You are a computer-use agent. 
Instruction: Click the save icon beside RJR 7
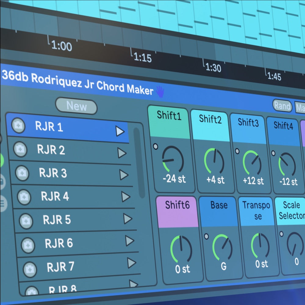point(30,268)
